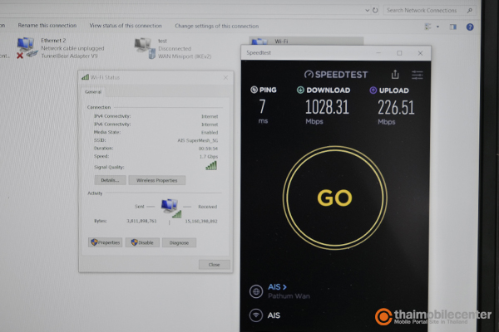Click the X to close the Wi-Fi Status dialog
The width and height of the screenshot is (499, 332).
(x=225, y=77)
